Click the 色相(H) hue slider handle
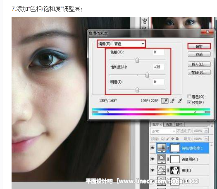 click(x=137, y=60)
